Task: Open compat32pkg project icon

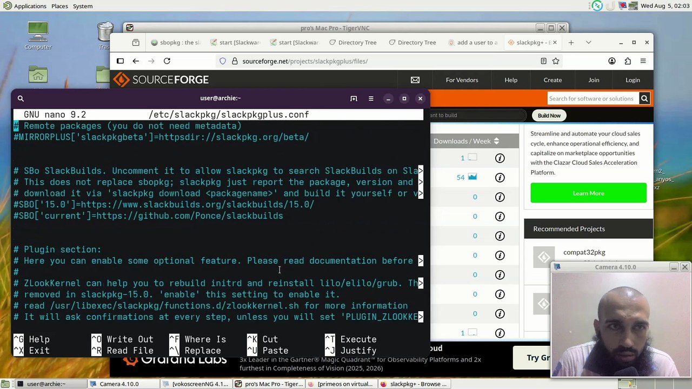Action: (x=544, y=257)
